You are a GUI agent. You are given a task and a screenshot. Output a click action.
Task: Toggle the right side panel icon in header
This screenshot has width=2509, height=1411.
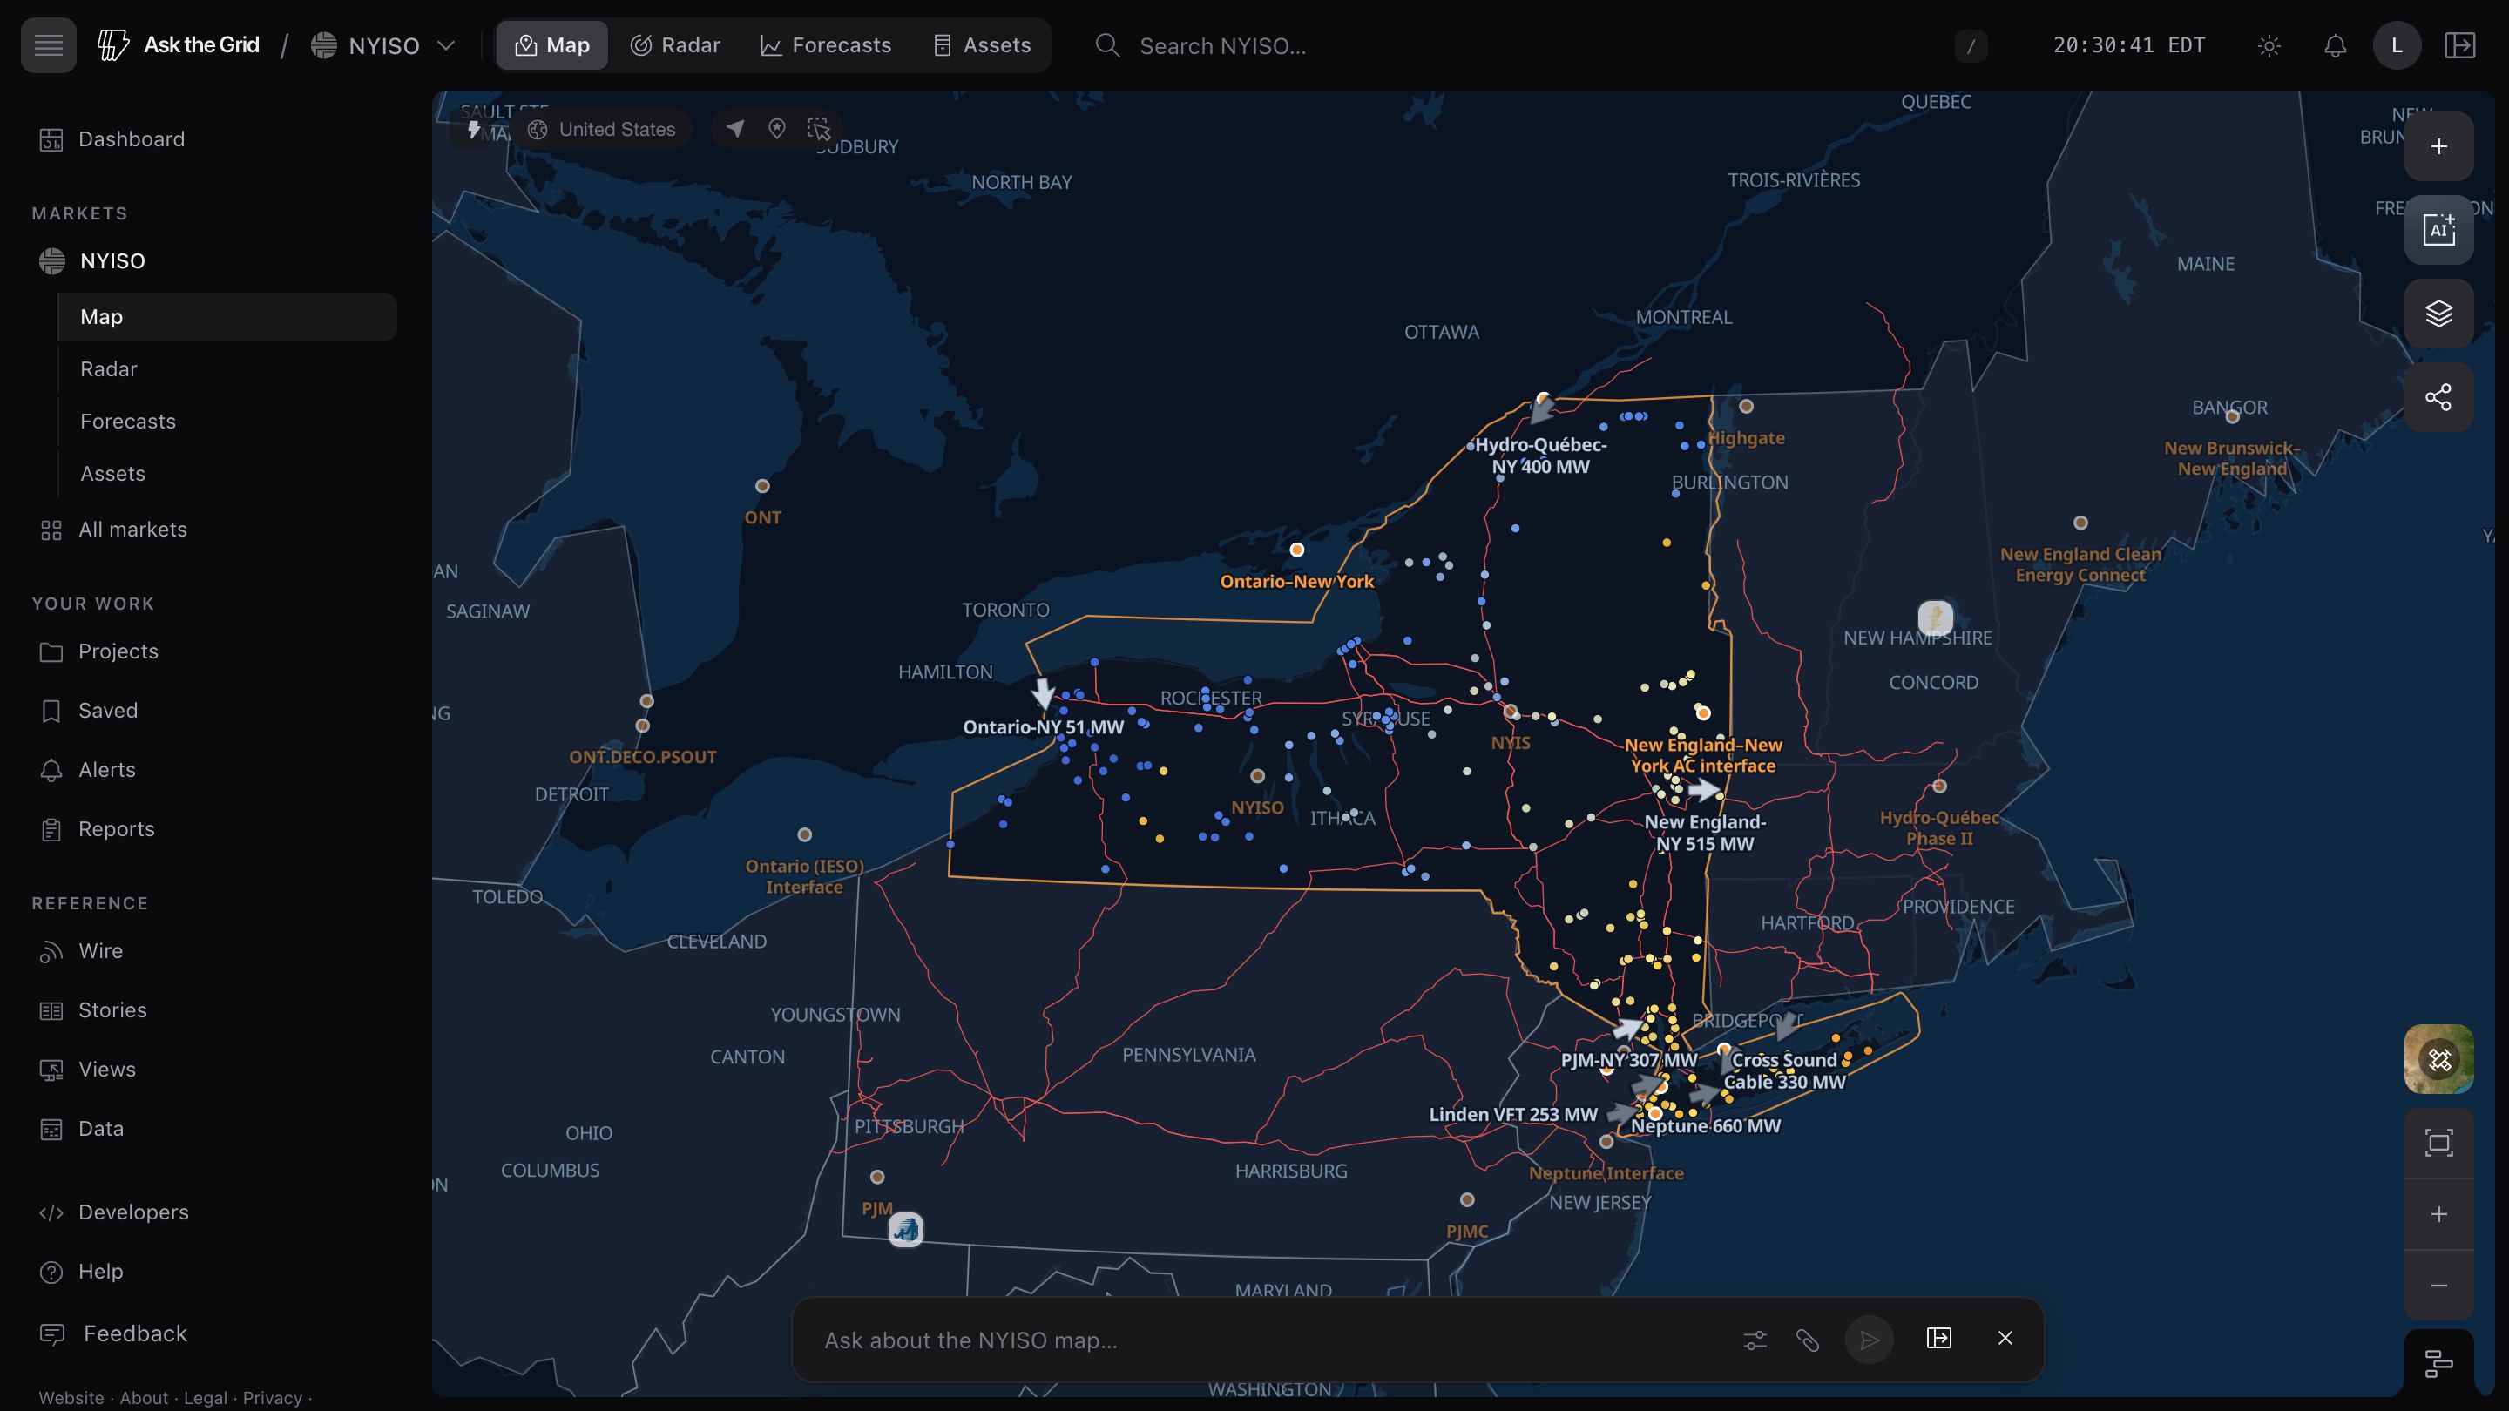pos(2459,46)
